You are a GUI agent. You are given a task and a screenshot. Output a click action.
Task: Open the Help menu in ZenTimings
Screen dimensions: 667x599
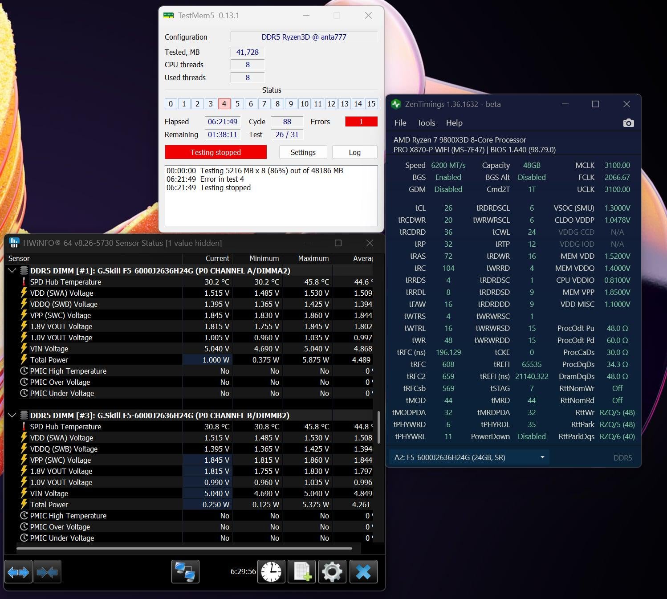coord(454,123)
